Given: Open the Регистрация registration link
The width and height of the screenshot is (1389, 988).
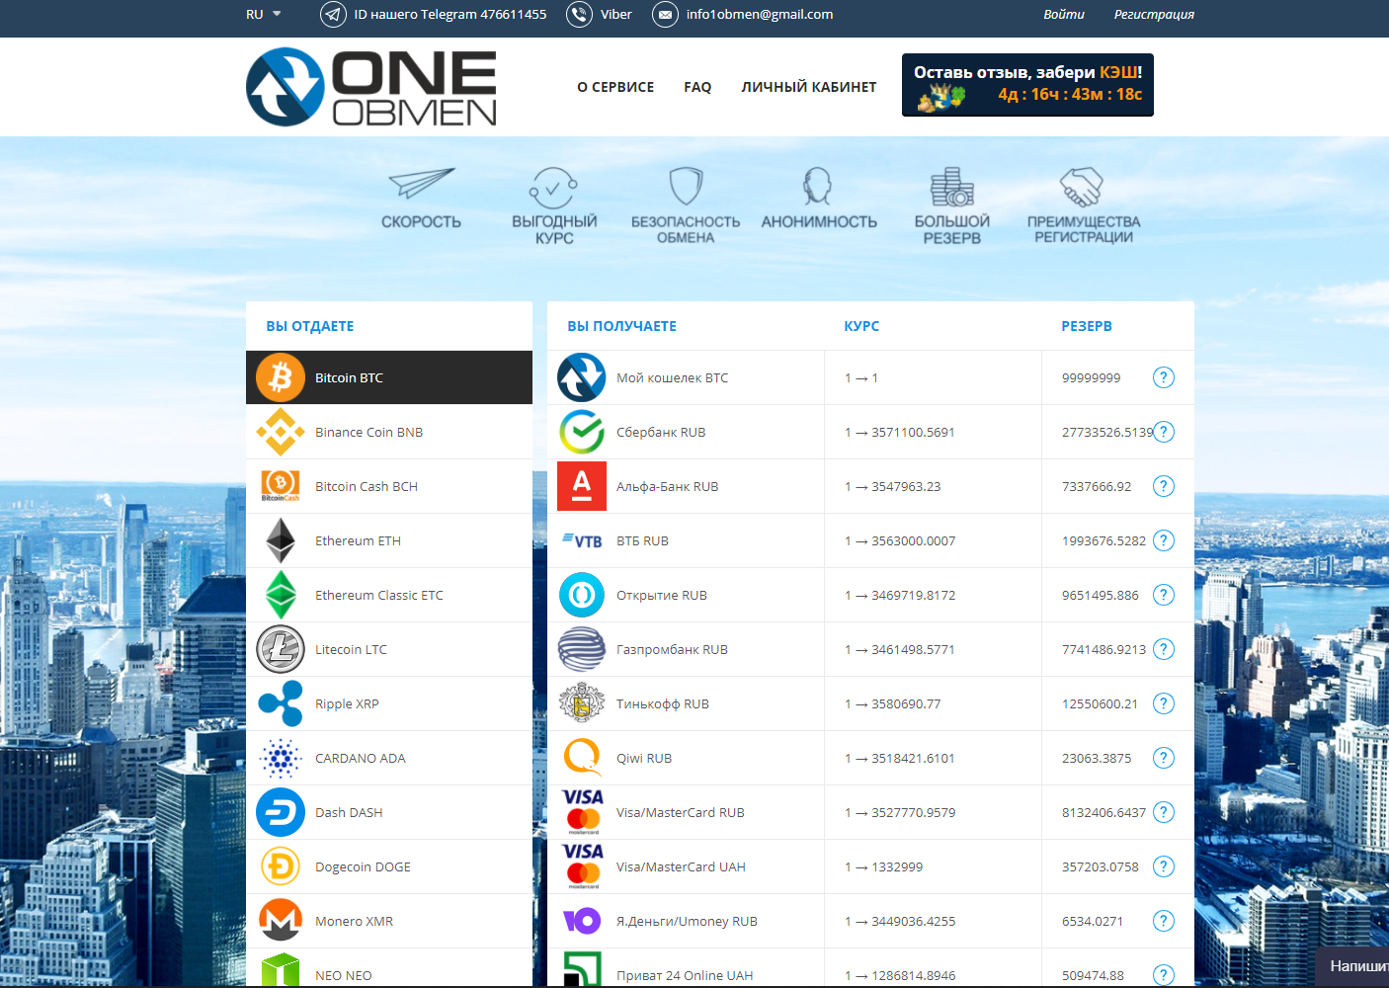Looking at the screenshot, I should 1154,15.
